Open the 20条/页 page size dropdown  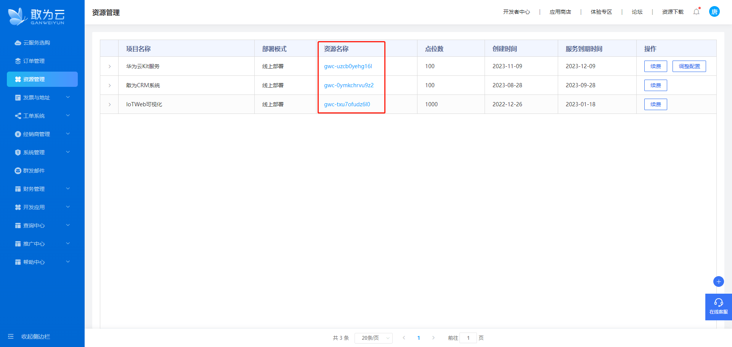(x=373, y=338)
